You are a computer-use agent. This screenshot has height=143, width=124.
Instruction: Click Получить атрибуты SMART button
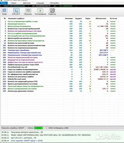point(13,128)
